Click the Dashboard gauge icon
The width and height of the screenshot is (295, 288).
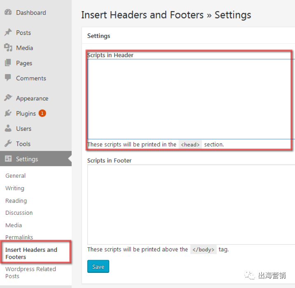(x=8, y=12)
